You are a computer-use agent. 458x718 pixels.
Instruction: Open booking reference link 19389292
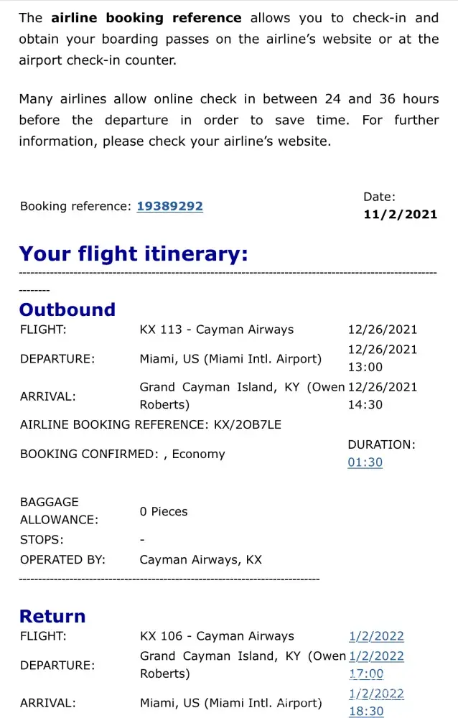pyautogui.click(x=169, y=206)
